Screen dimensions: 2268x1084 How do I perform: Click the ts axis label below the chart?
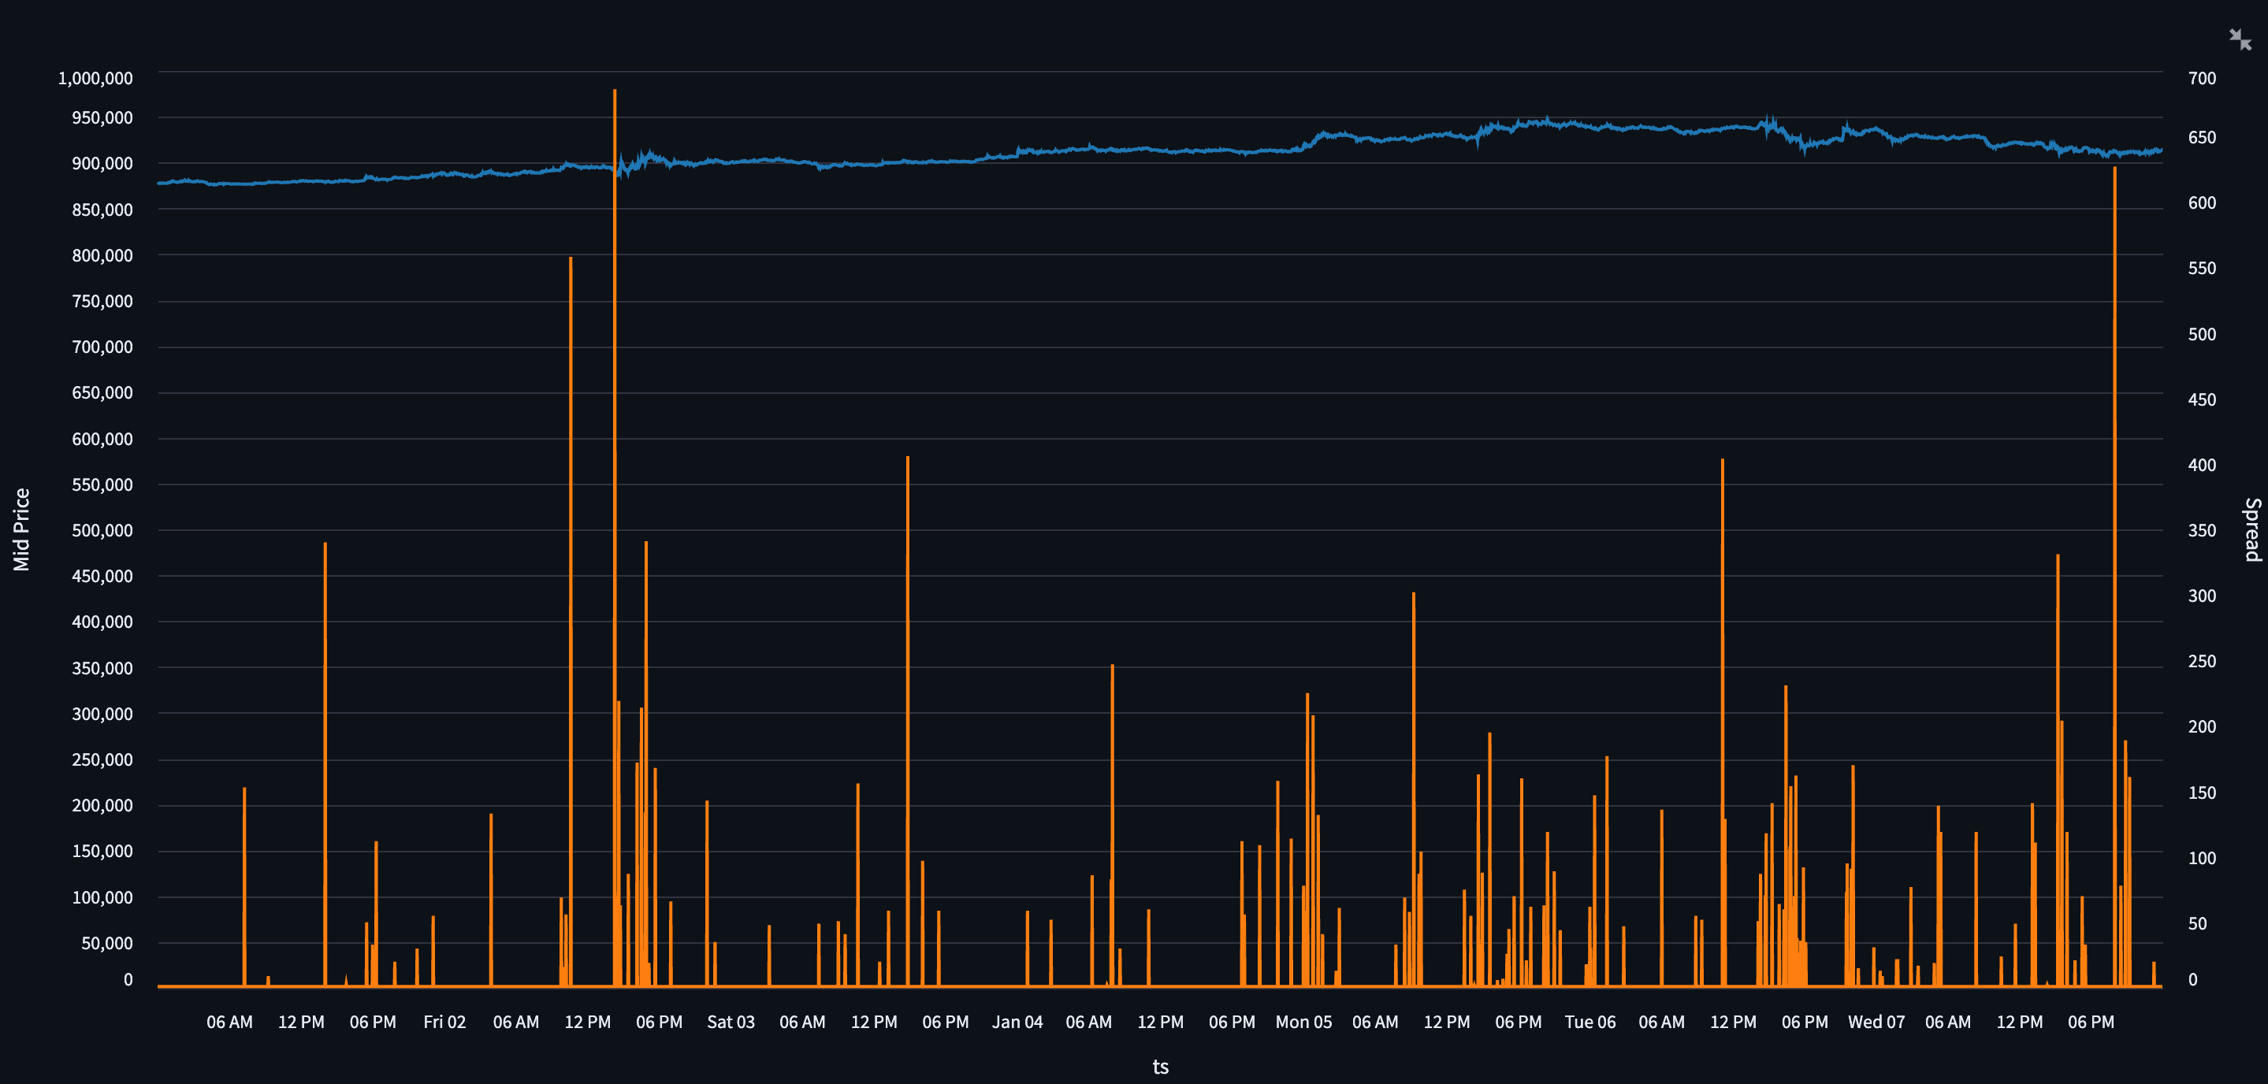[x=1161, y=1067]
